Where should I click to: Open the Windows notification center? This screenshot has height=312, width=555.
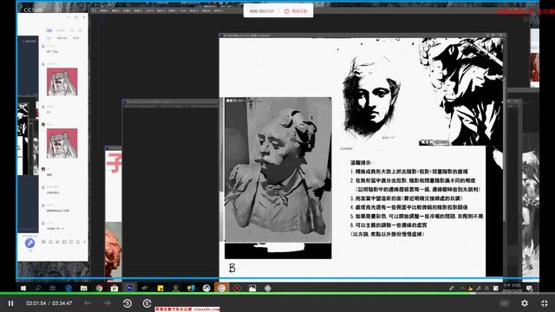[x=530, y=289]
